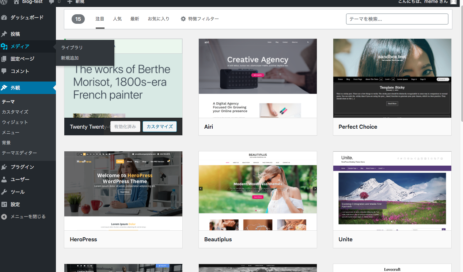Image resolution: width=463 pixels, height=272 pixels.
Task: Click the ツール wrench icon
Action: [x=4, y=192]
